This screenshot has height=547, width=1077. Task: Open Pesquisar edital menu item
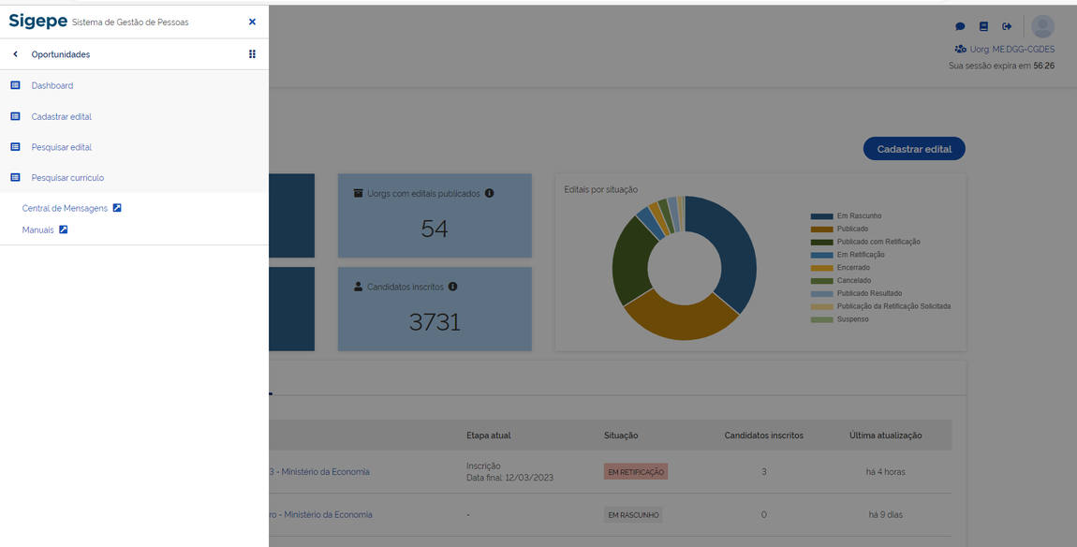62,147
